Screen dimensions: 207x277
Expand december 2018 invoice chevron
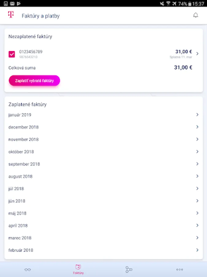197,127
